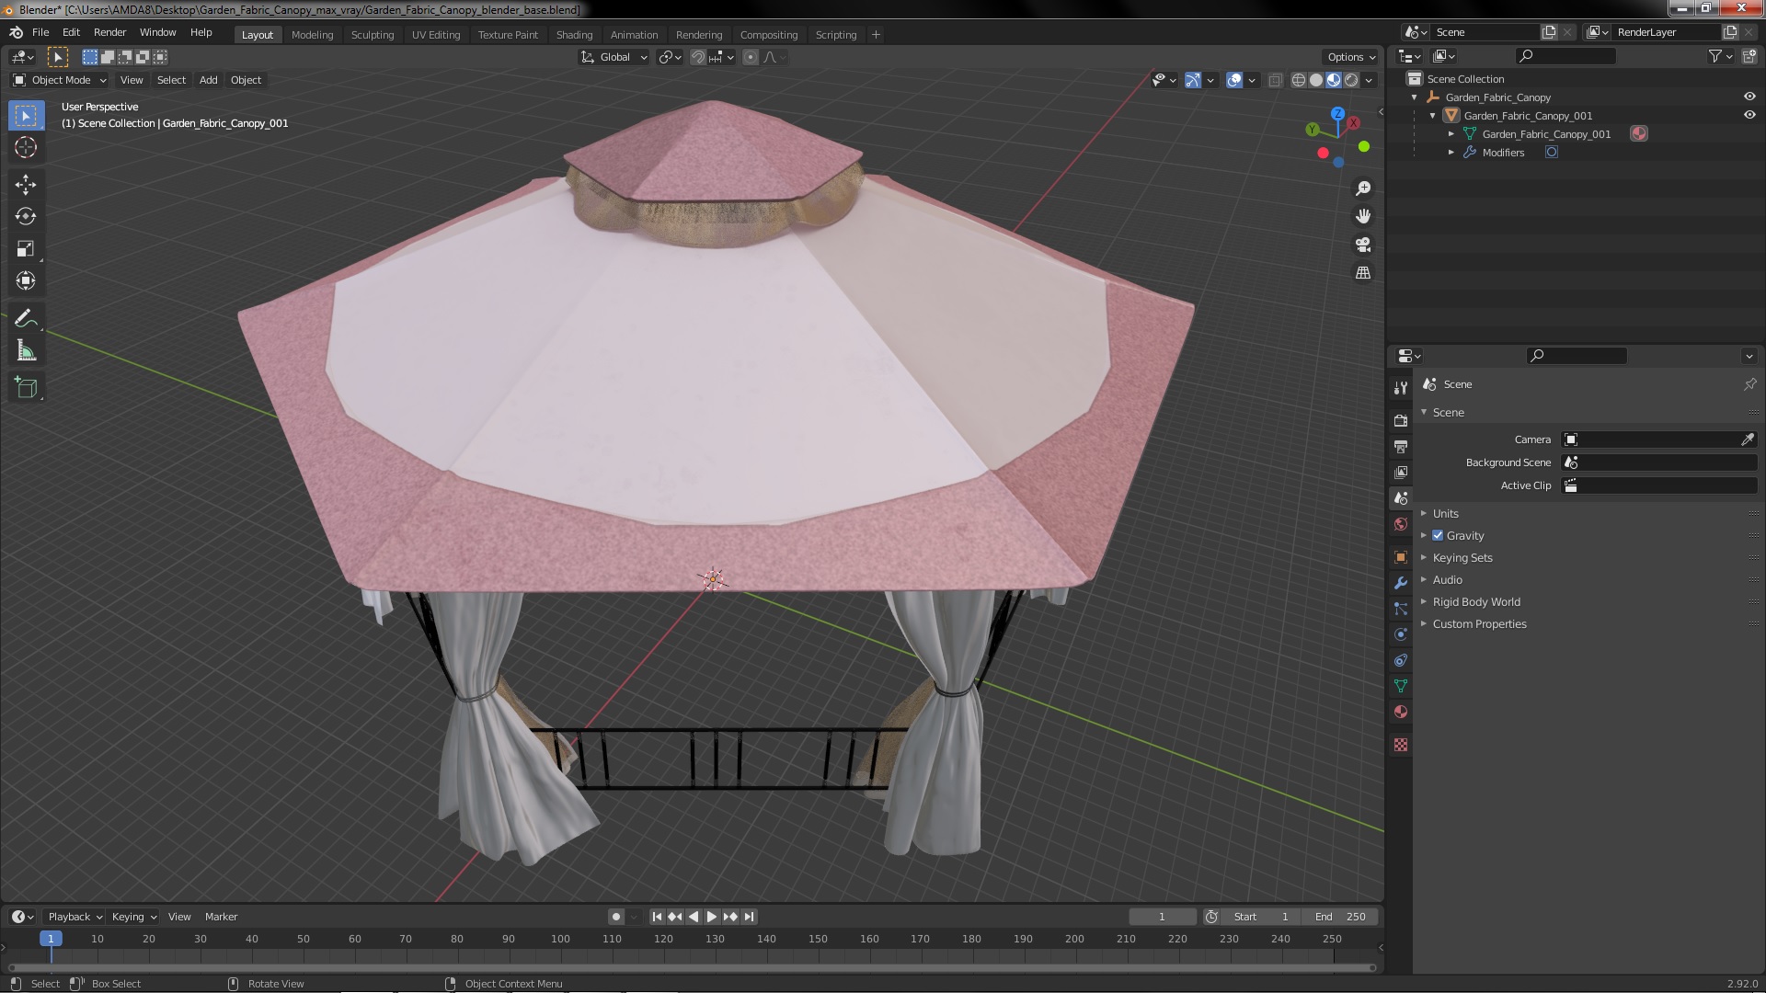The width and height of the screenshot is (1766, 993).
Task: Select the Rotate tool
Action: (x=26, y=216)
